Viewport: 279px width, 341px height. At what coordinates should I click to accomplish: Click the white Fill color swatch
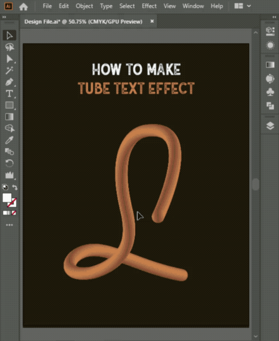click(7, 198)
